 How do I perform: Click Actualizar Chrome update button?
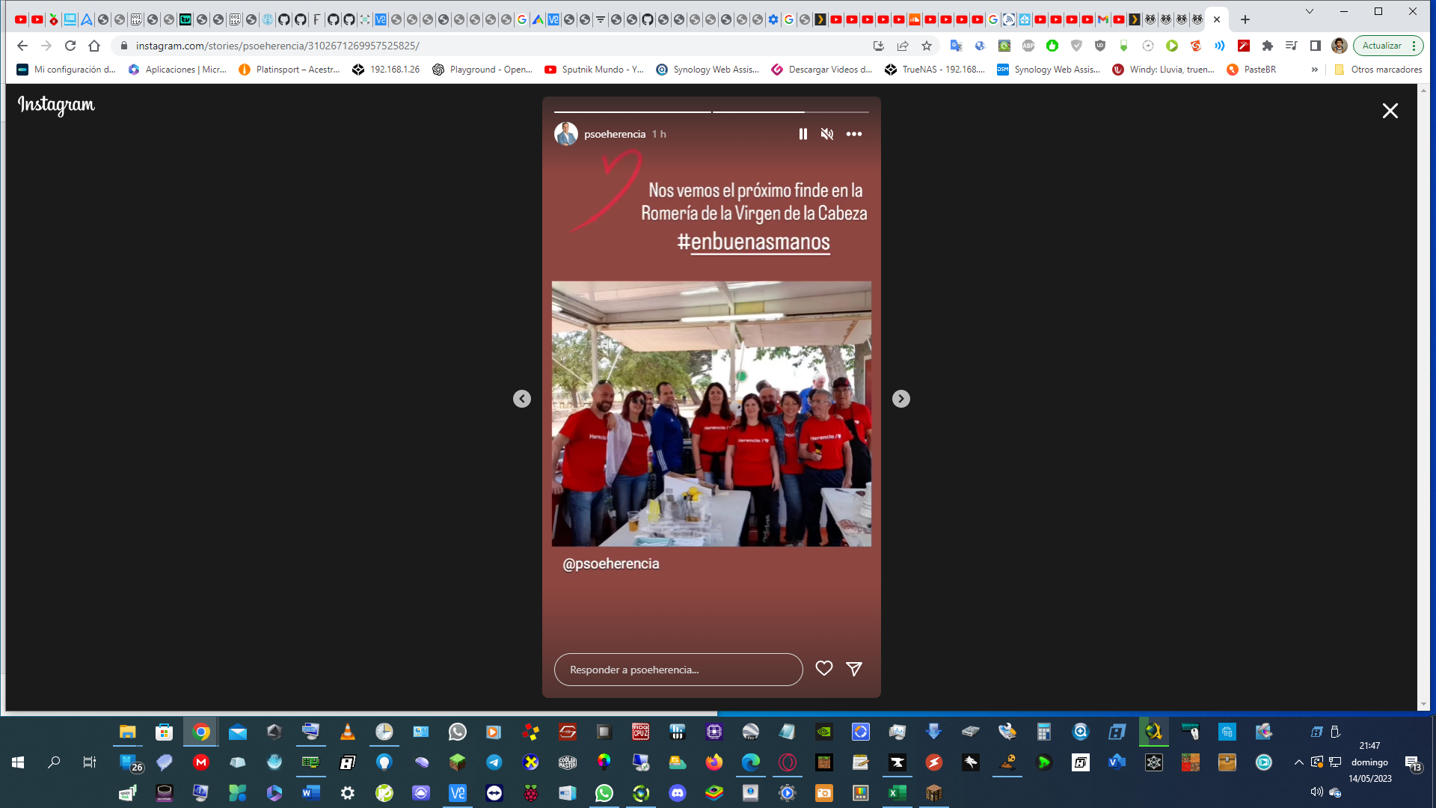1381,46
